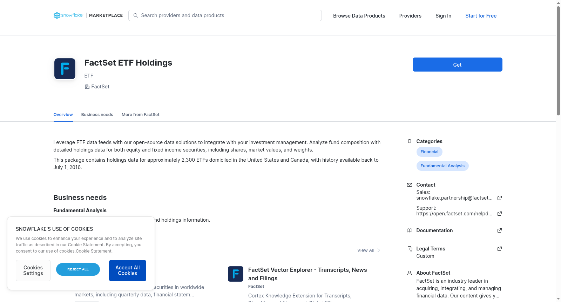Click the FactSet provider link
This screenshot has width=561, height=302.
[100, 87]
